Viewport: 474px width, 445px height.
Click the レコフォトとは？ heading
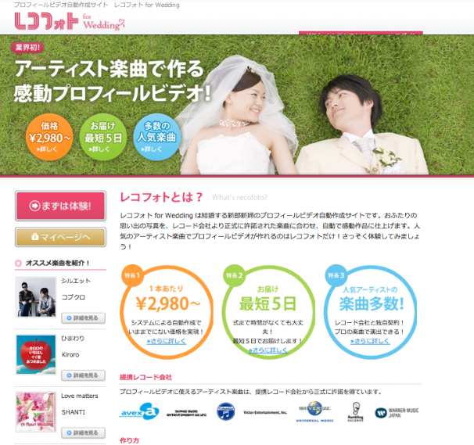[161, 197]
